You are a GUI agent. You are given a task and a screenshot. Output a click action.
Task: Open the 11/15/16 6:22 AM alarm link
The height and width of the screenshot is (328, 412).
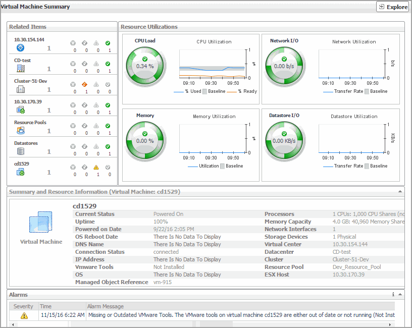[x=62, y=315]
